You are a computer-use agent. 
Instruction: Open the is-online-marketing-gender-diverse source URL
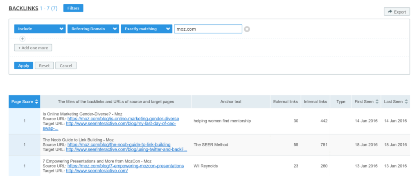[x=123, y=119]
